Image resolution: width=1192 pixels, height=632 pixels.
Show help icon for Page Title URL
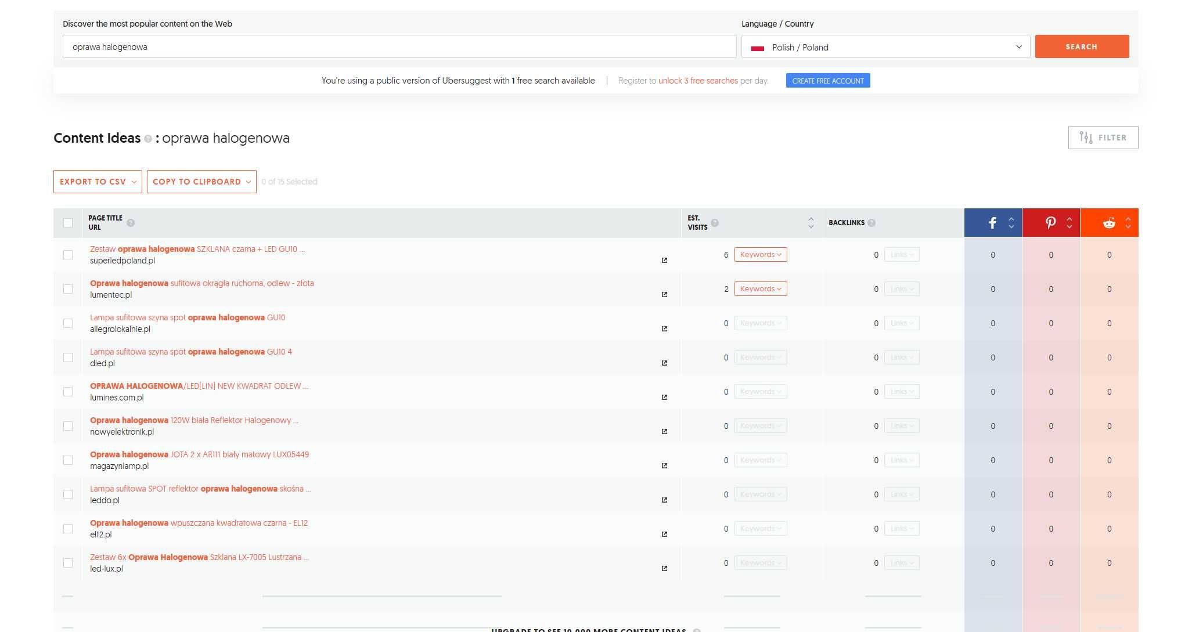coord(131,223)
